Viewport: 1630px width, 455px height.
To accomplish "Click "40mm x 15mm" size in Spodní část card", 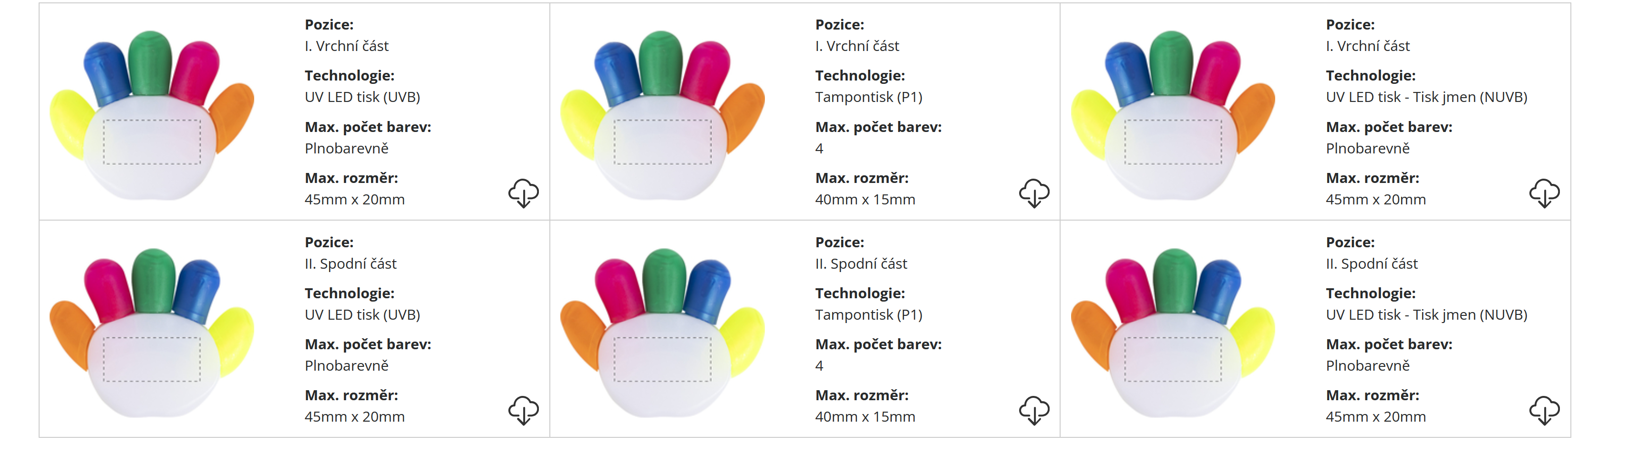I will (x=864, y=417).
